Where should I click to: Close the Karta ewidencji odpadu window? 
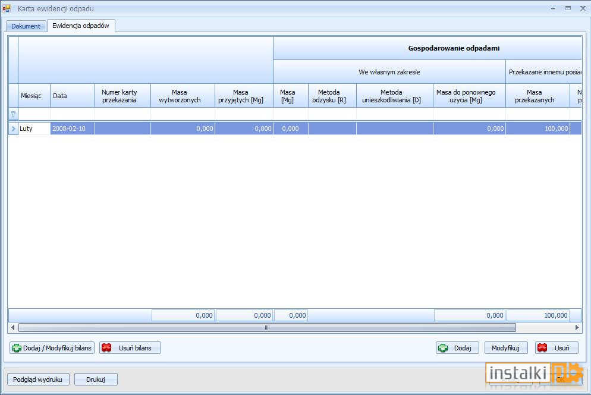(x=583, y=8)
